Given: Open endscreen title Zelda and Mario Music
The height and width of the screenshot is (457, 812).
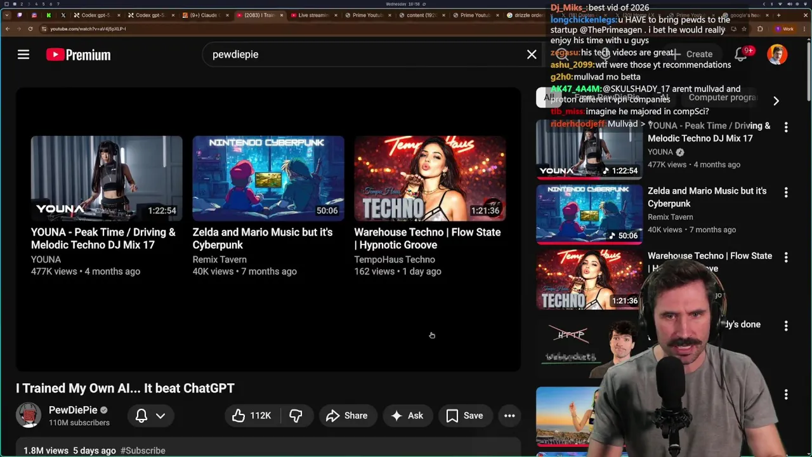Looking at the screenshot, I should pyautogui.click(x=263, y=239).
